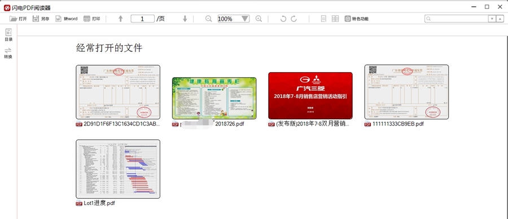Zoom out with the minus magnifier icon
The height and width of the screenshot is (219, 508).
209,19
